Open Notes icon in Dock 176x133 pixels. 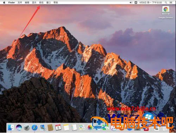(x=66, y=127)
